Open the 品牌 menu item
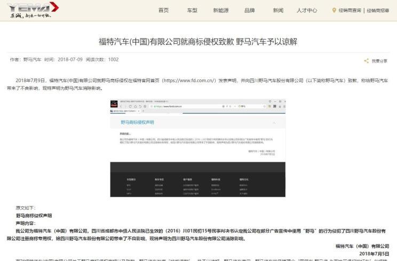397x261 pixels. click(249, 10)
